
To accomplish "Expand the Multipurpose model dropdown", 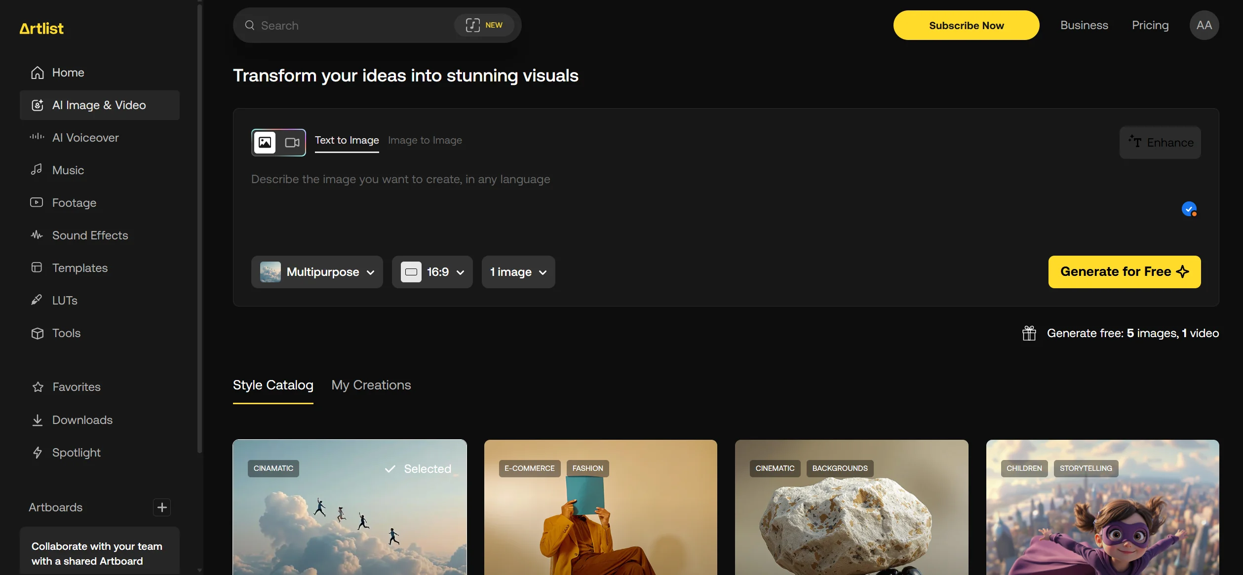I will [x=317, y=272].
